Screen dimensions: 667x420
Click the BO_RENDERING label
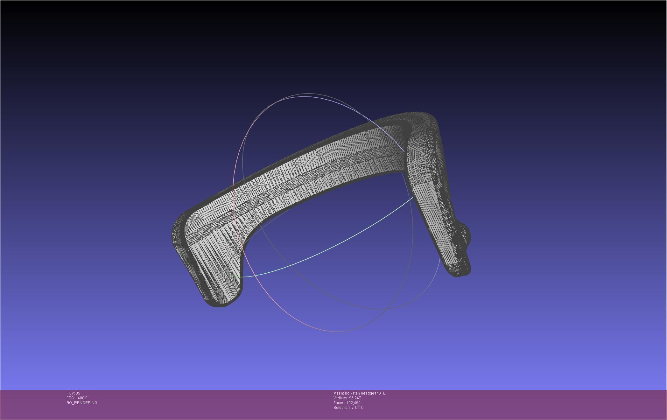click(x=82, y=403)
